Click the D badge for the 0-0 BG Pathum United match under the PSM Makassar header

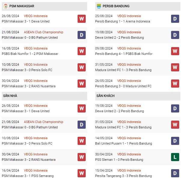(81, 35)
